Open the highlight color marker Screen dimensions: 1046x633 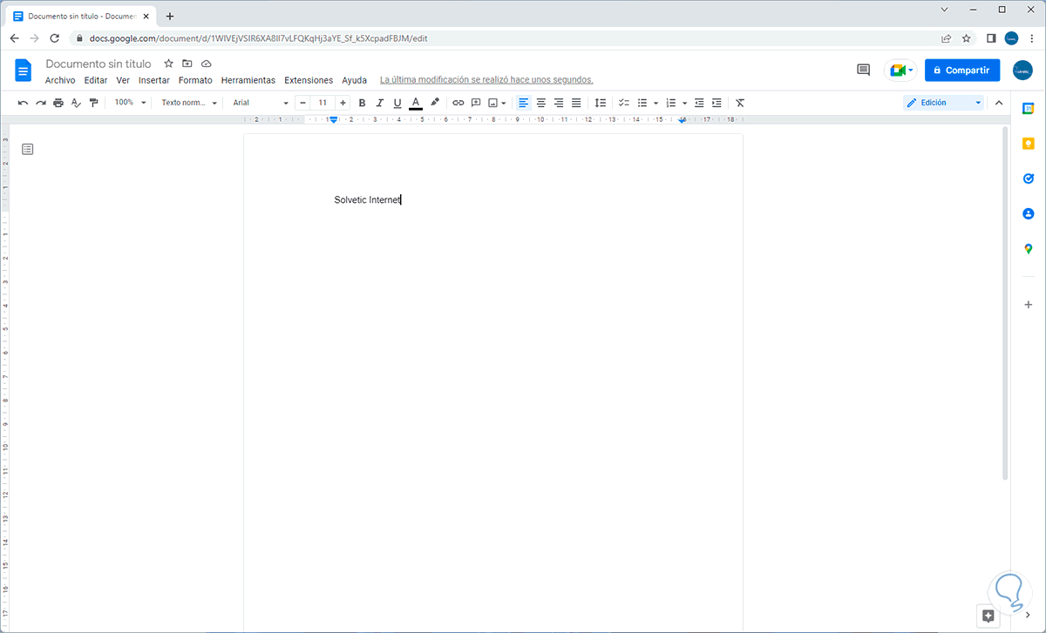pos(435,103)
